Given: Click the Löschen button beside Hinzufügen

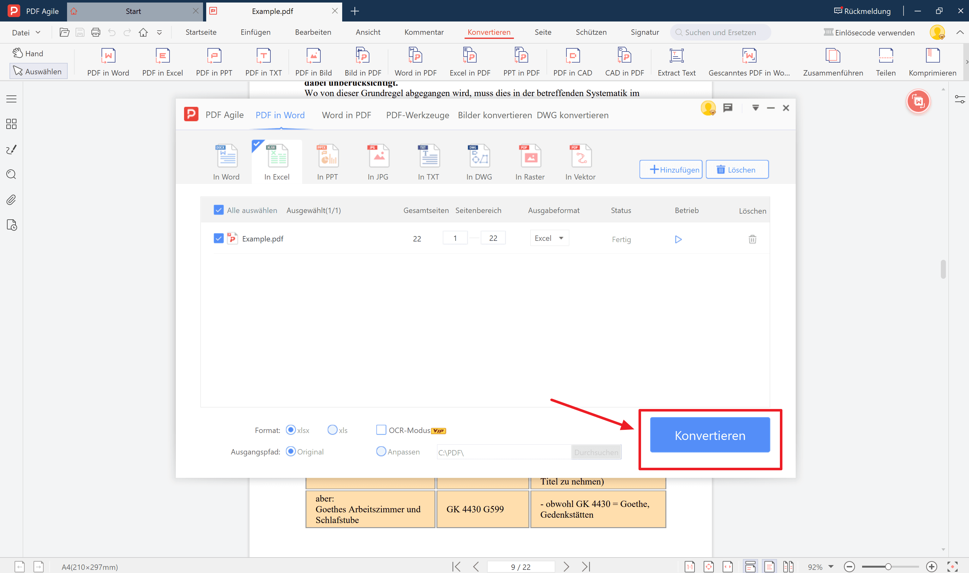Looking at the screenshot, I should [737, 169].
